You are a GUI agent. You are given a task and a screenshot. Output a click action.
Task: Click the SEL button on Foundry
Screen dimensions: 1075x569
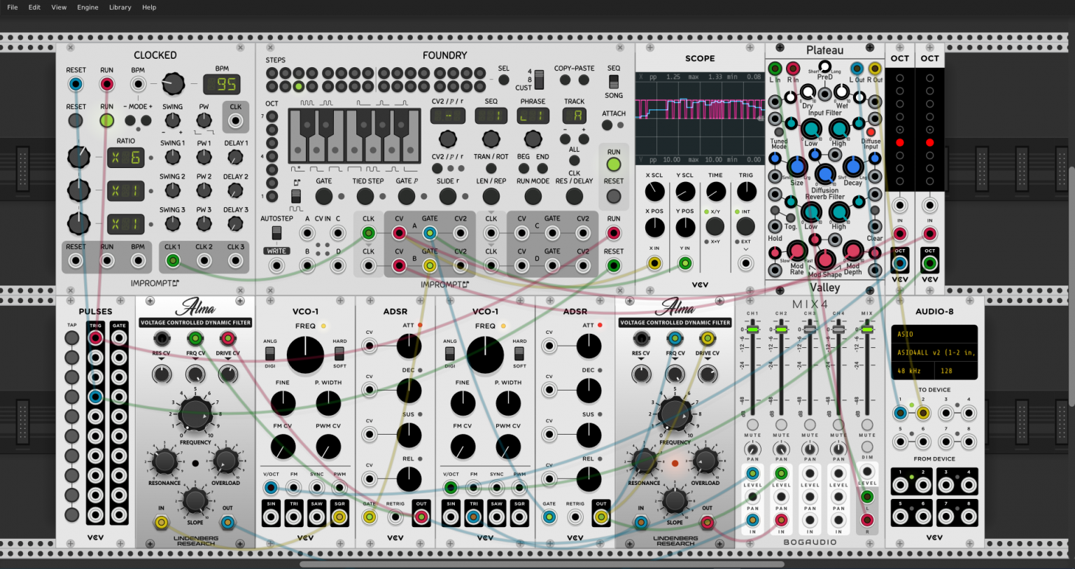coord(504,80)
